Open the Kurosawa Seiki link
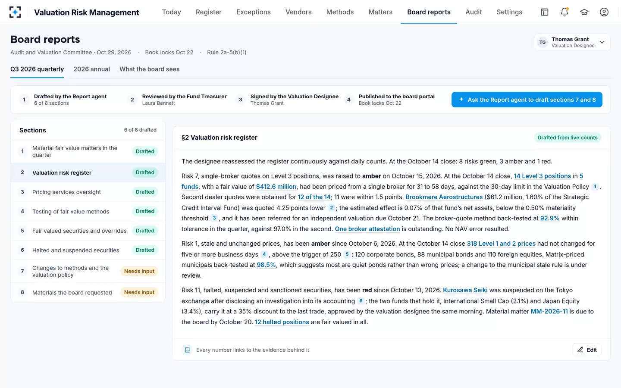Viewport: 621px width, 388px height. (465, 290)
